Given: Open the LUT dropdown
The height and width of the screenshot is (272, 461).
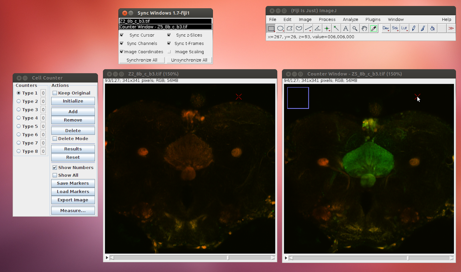Looking at the screenshot, I should pos(404,28).
